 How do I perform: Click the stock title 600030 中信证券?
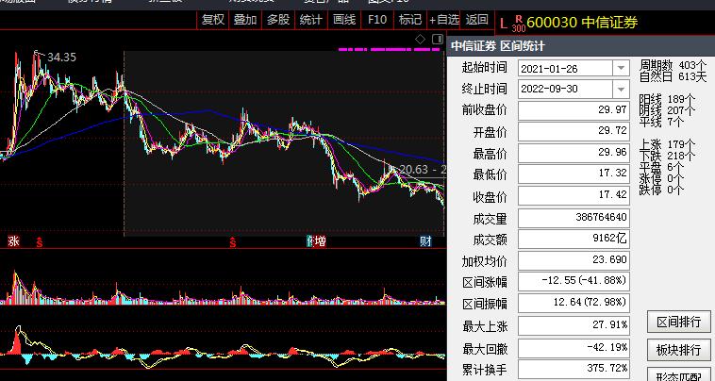click(x=582, y=22)
